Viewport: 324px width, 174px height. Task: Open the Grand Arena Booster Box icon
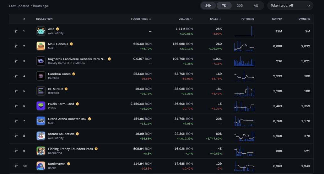click(41, 121)
